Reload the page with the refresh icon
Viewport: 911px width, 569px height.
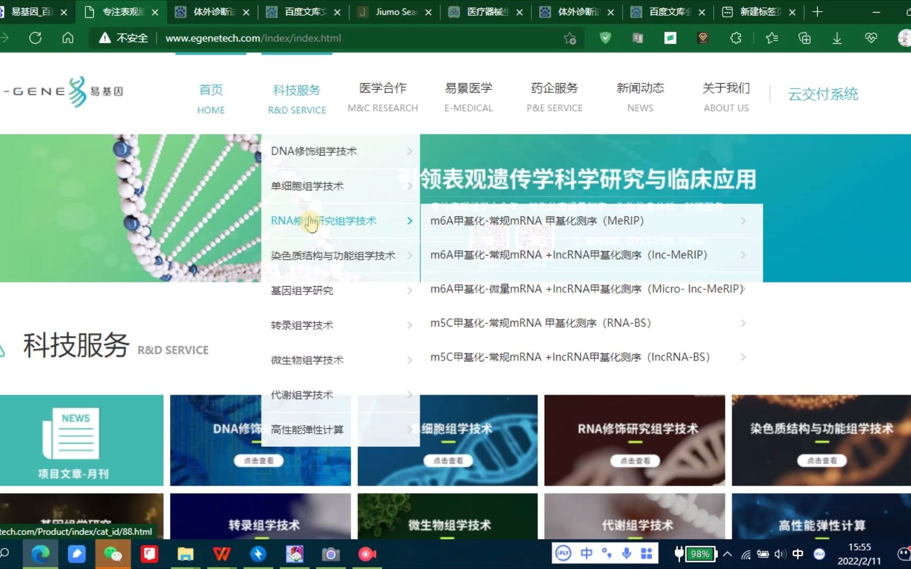coord(35,38)
